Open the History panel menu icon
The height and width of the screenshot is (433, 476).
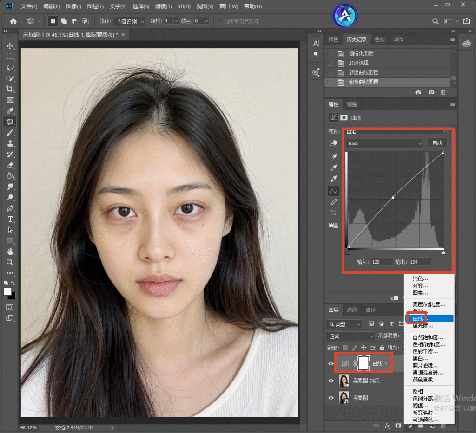point(452,39)
